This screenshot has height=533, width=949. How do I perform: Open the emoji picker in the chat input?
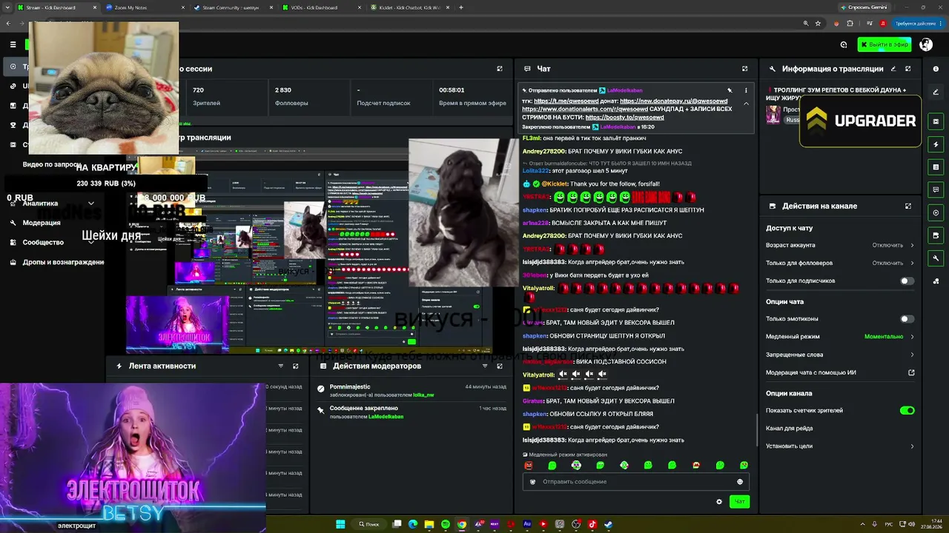tap(739, 482)
